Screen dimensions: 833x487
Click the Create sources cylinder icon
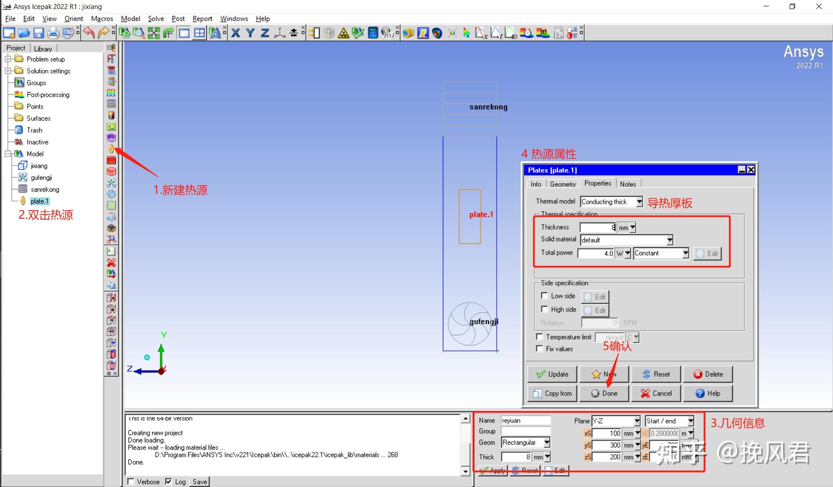click(x=112, y=115)
